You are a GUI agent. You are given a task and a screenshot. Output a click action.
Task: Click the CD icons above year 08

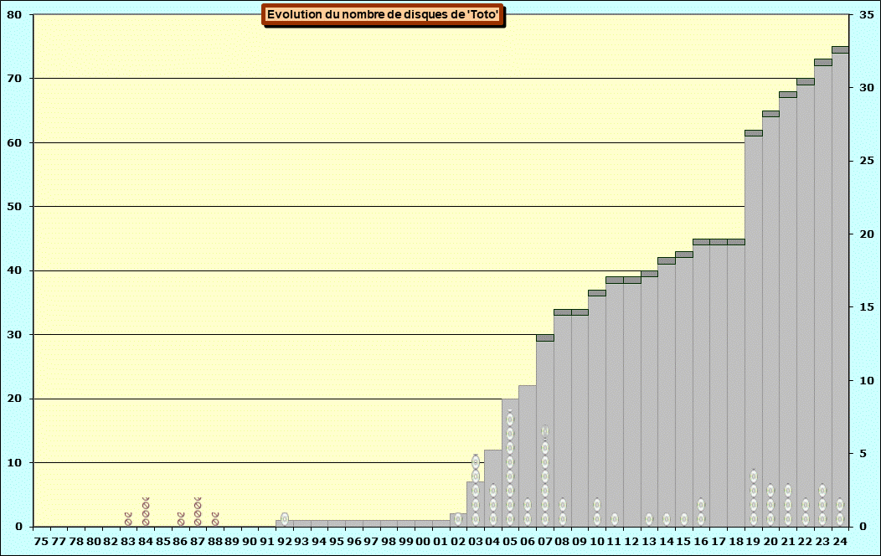pos(563,512)
